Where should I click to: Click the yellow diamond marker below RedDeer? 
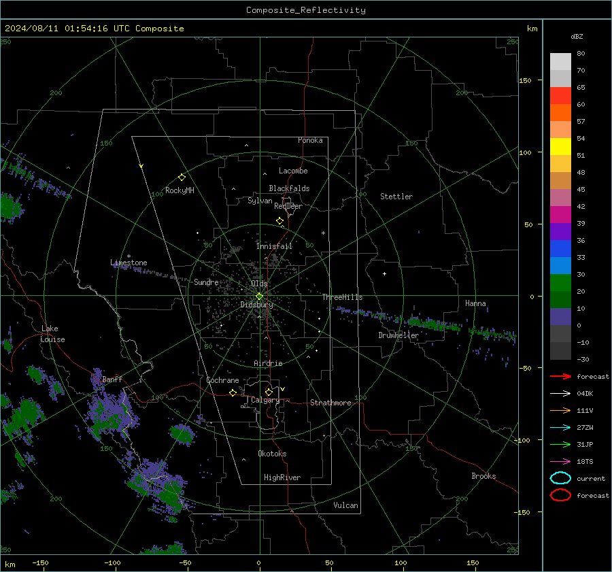(279, 221)
